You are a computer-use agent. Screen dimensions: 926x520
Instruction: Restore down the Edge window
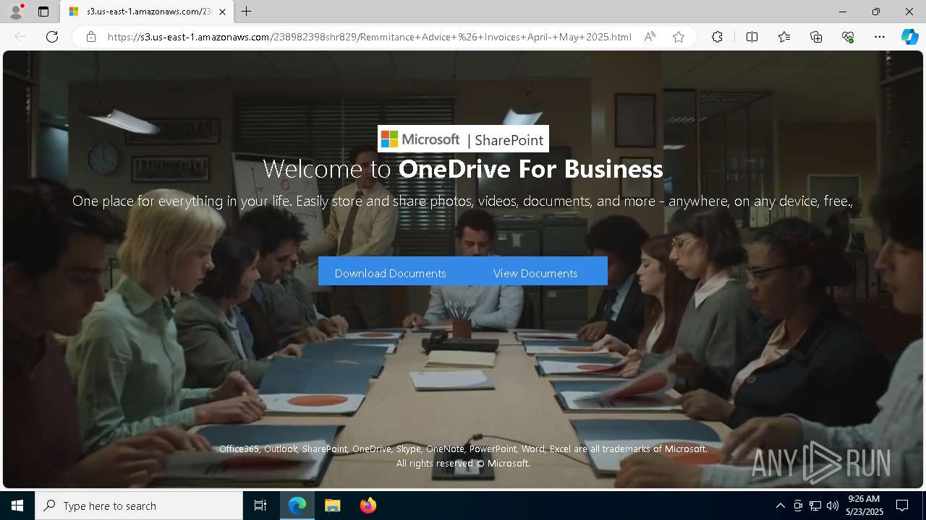point(876,12)
